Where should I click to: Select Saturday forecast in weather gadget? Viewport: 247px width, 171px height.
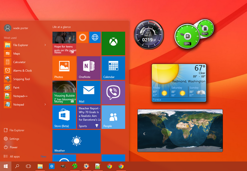178,92
